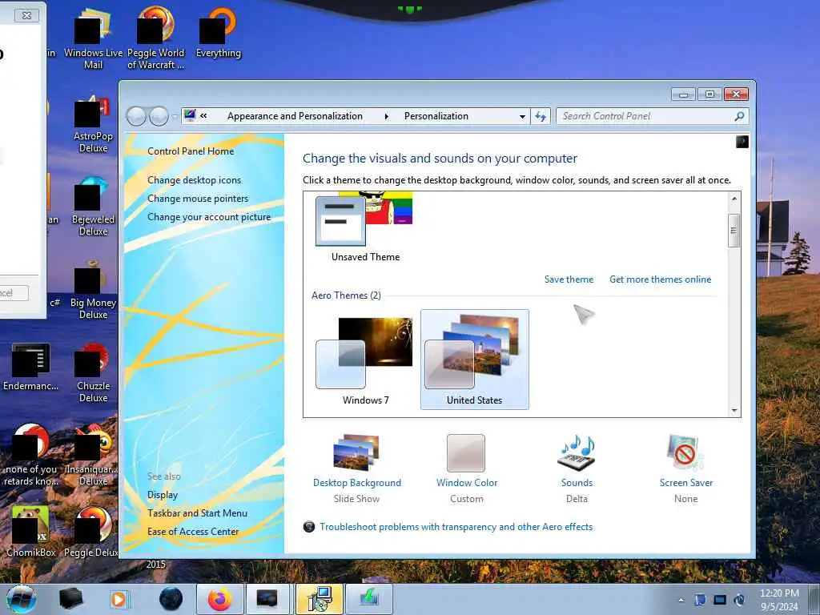Click the green arrow taskbar button
Viewport: 820px width, 615px height.
369,599
